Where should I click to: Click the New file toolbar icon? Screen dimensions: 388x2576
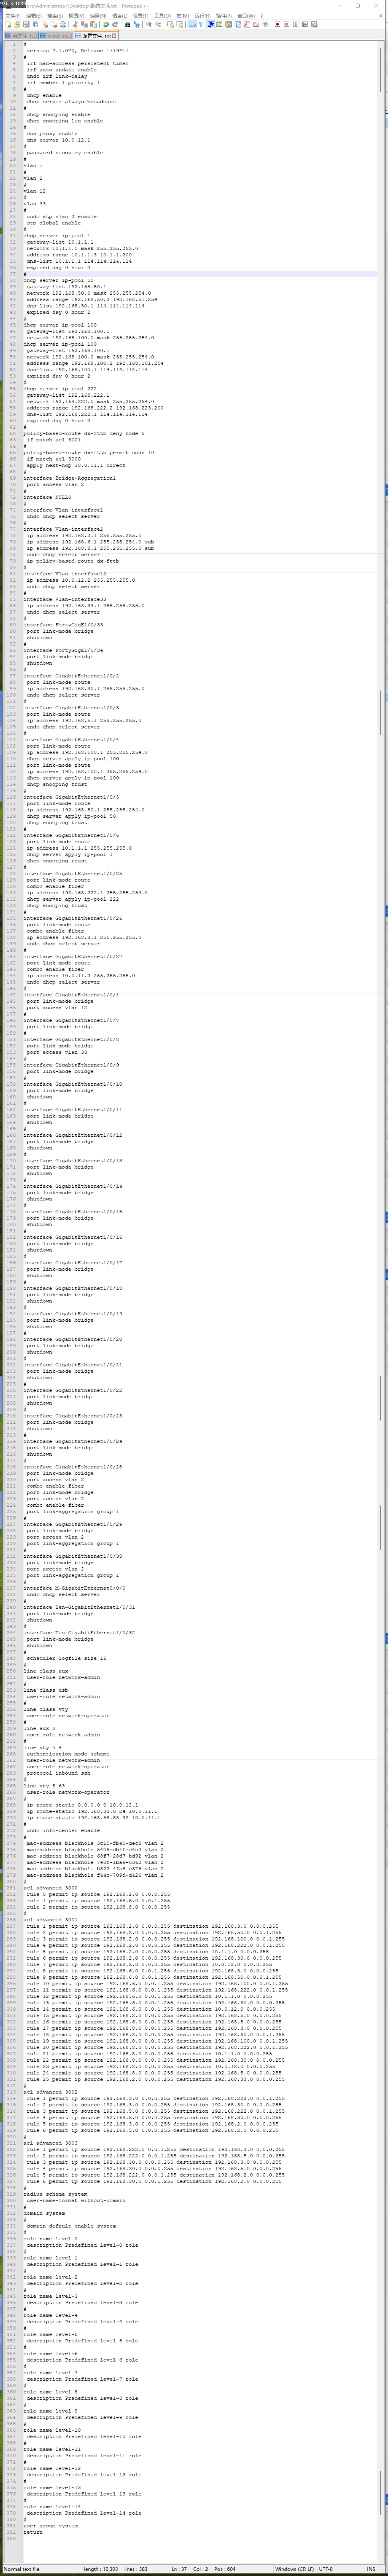pyautogui.click(x=8, y=24)
